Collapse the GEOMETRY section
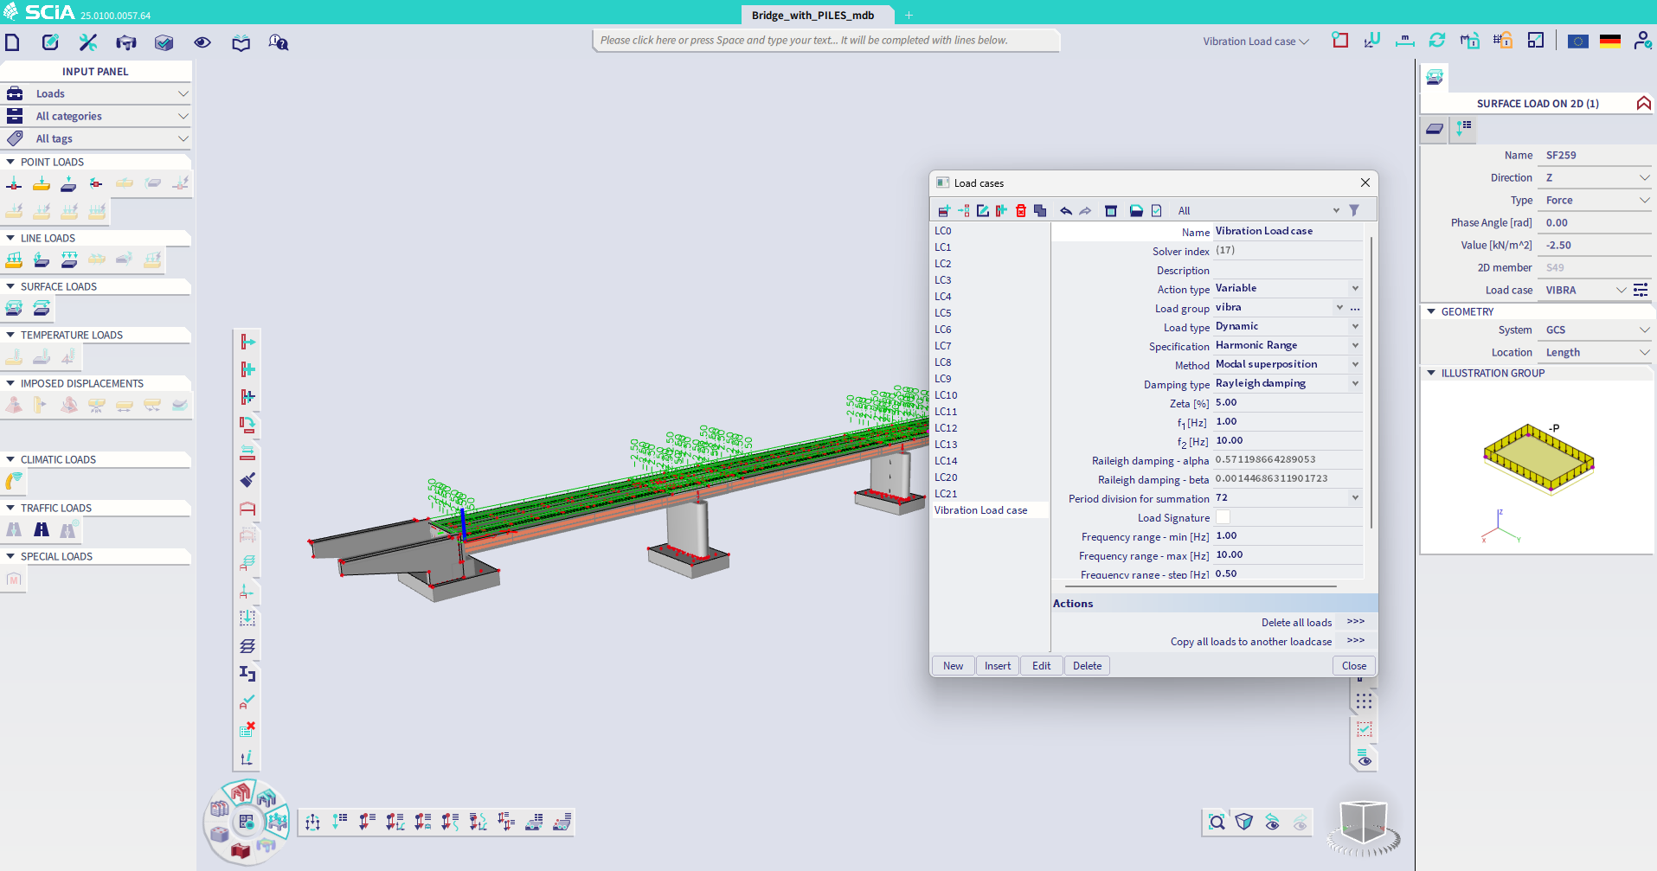Image resolution: width=1657 pixels, height=871 pixels. point(1431,311)
